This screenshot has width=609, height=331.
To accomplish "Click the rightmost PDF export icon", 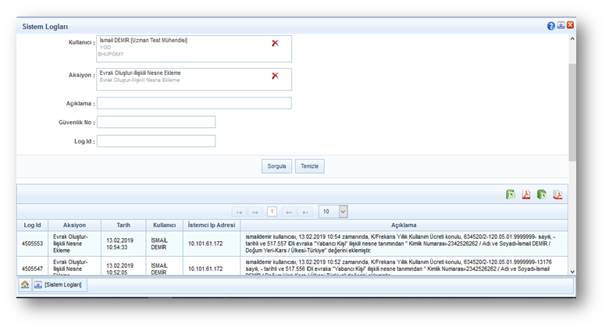I will (x=558, y=195).
